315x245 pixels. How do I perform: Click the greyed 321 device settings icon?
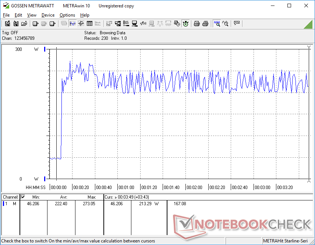click(x=152, y=24)
